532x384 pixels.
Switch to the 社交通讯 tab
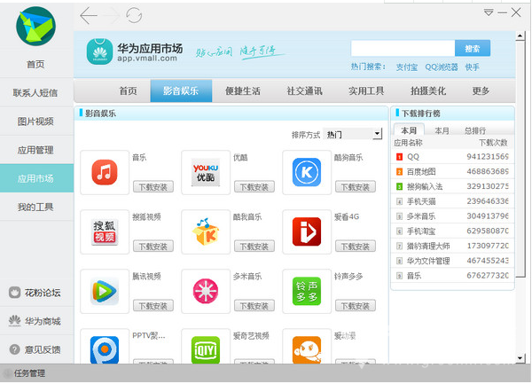(305, 91)
